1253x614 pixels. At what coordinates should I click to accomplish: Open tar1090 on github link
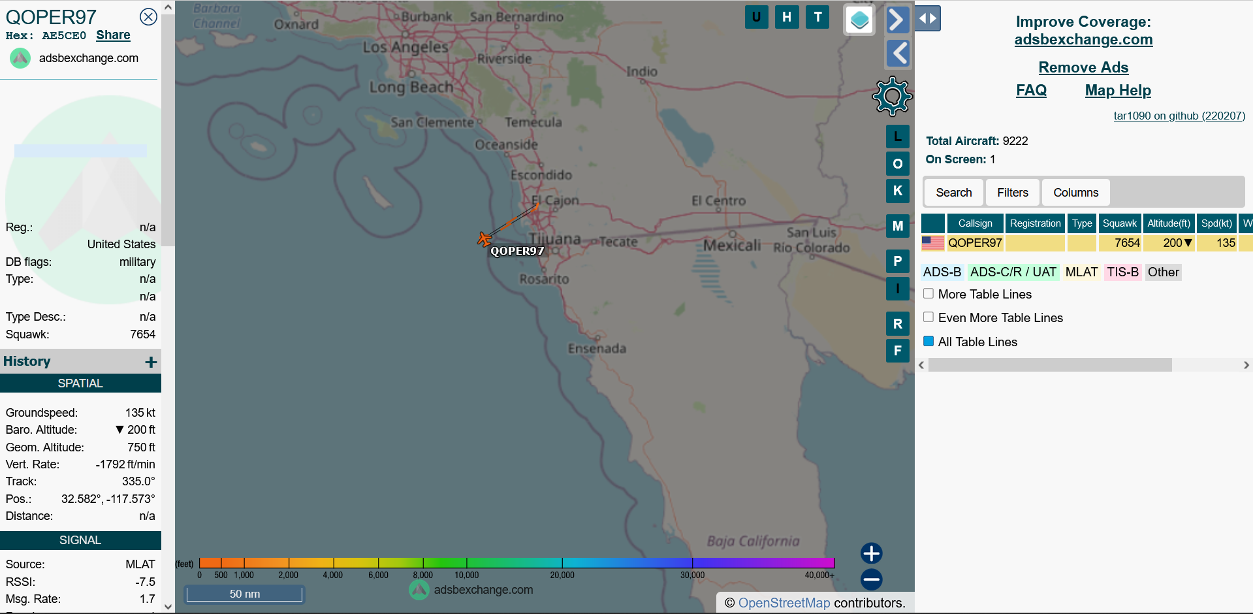1179,116
